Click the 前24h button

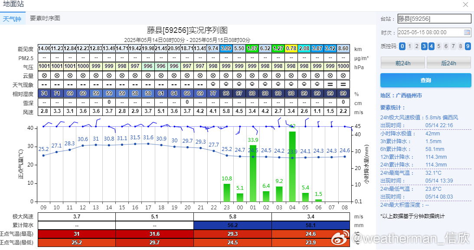pos(402,63)
